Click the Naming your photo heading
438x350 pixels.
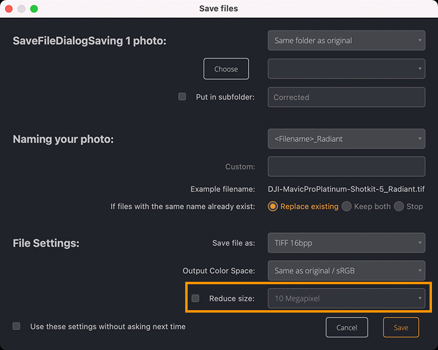(x=63, y=139)
